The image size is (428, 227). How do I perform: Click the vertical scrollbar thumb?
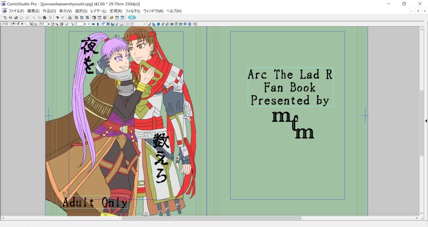422,123
